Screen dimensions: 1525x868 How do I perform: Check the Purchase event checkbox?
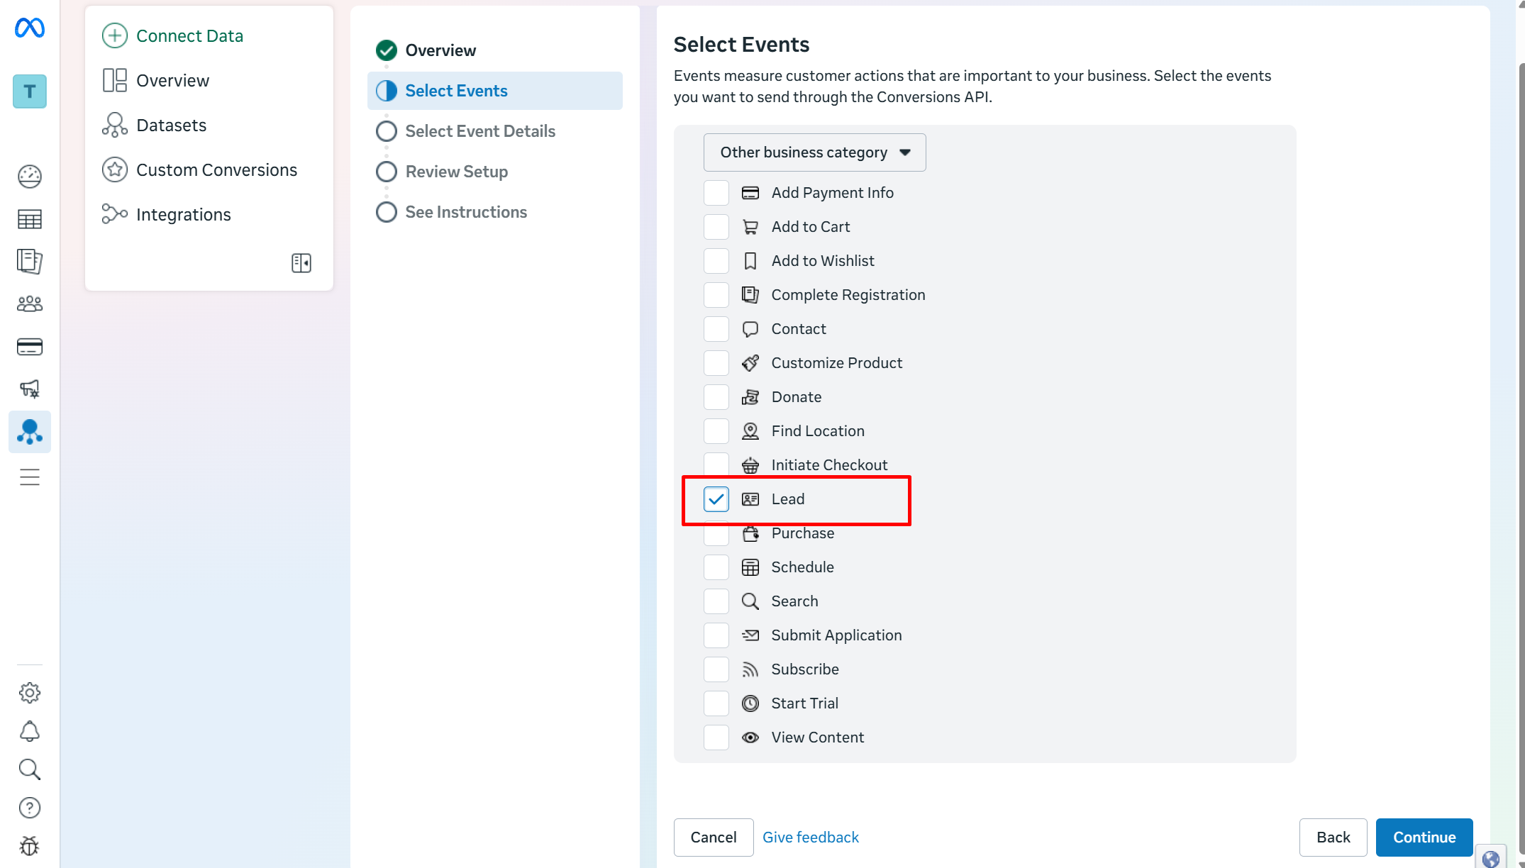[x=716, y=533]
